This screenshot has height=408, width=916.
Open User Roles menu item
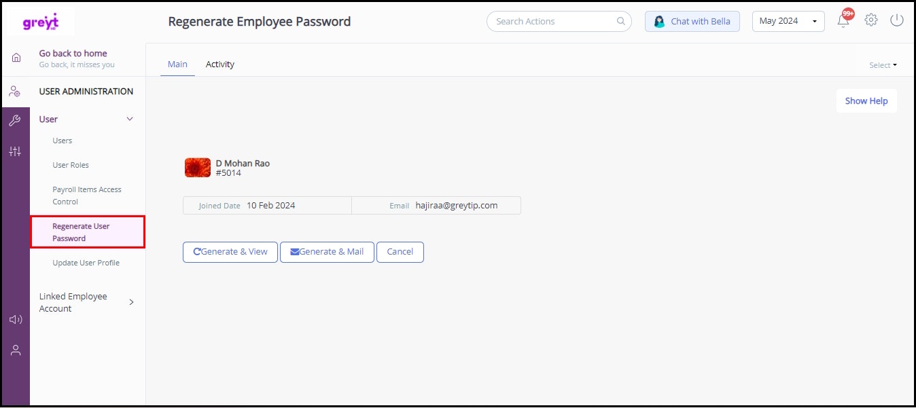[x=71, y=165]
